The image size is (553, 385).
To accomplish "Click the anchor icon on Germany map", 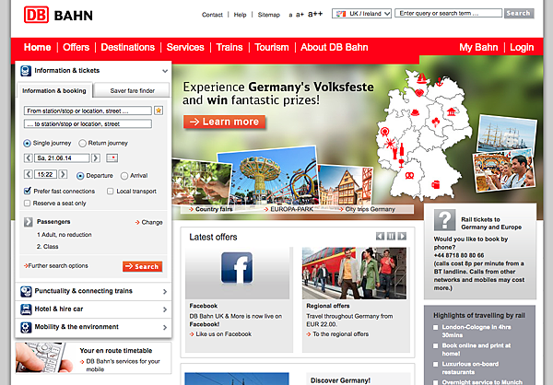I will pyautogui.click(x=439, y=82).
